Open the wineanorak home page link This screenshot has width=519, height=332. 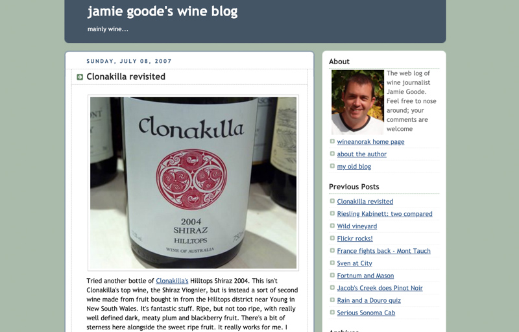(370, 142)
